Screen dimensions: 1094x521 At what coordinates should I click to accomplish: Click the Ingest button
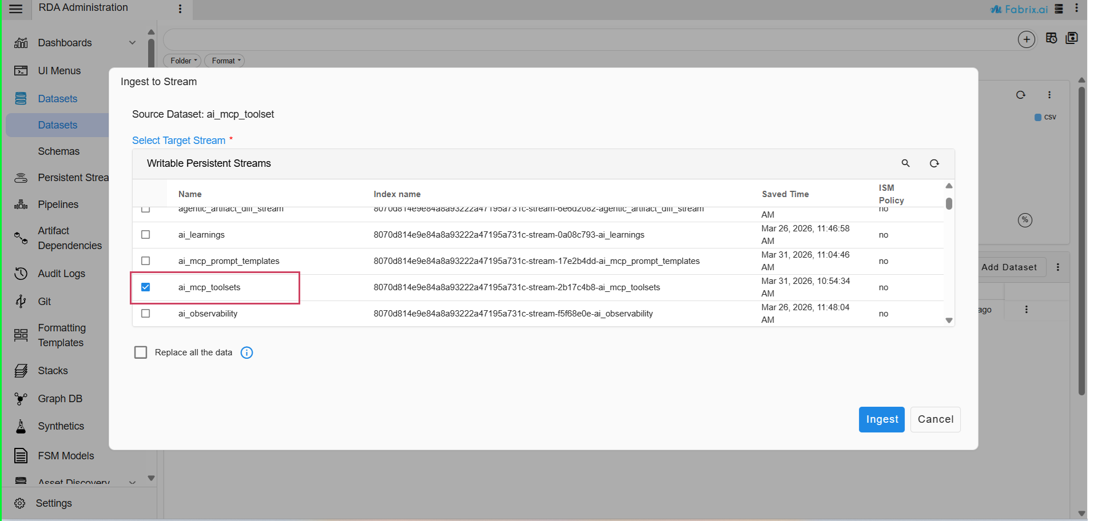pos(881,419)
